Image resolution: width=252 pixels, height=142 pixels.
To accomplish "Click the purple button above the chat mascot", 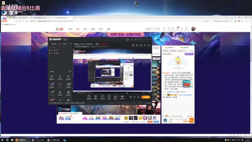I will tap(189, 54).
